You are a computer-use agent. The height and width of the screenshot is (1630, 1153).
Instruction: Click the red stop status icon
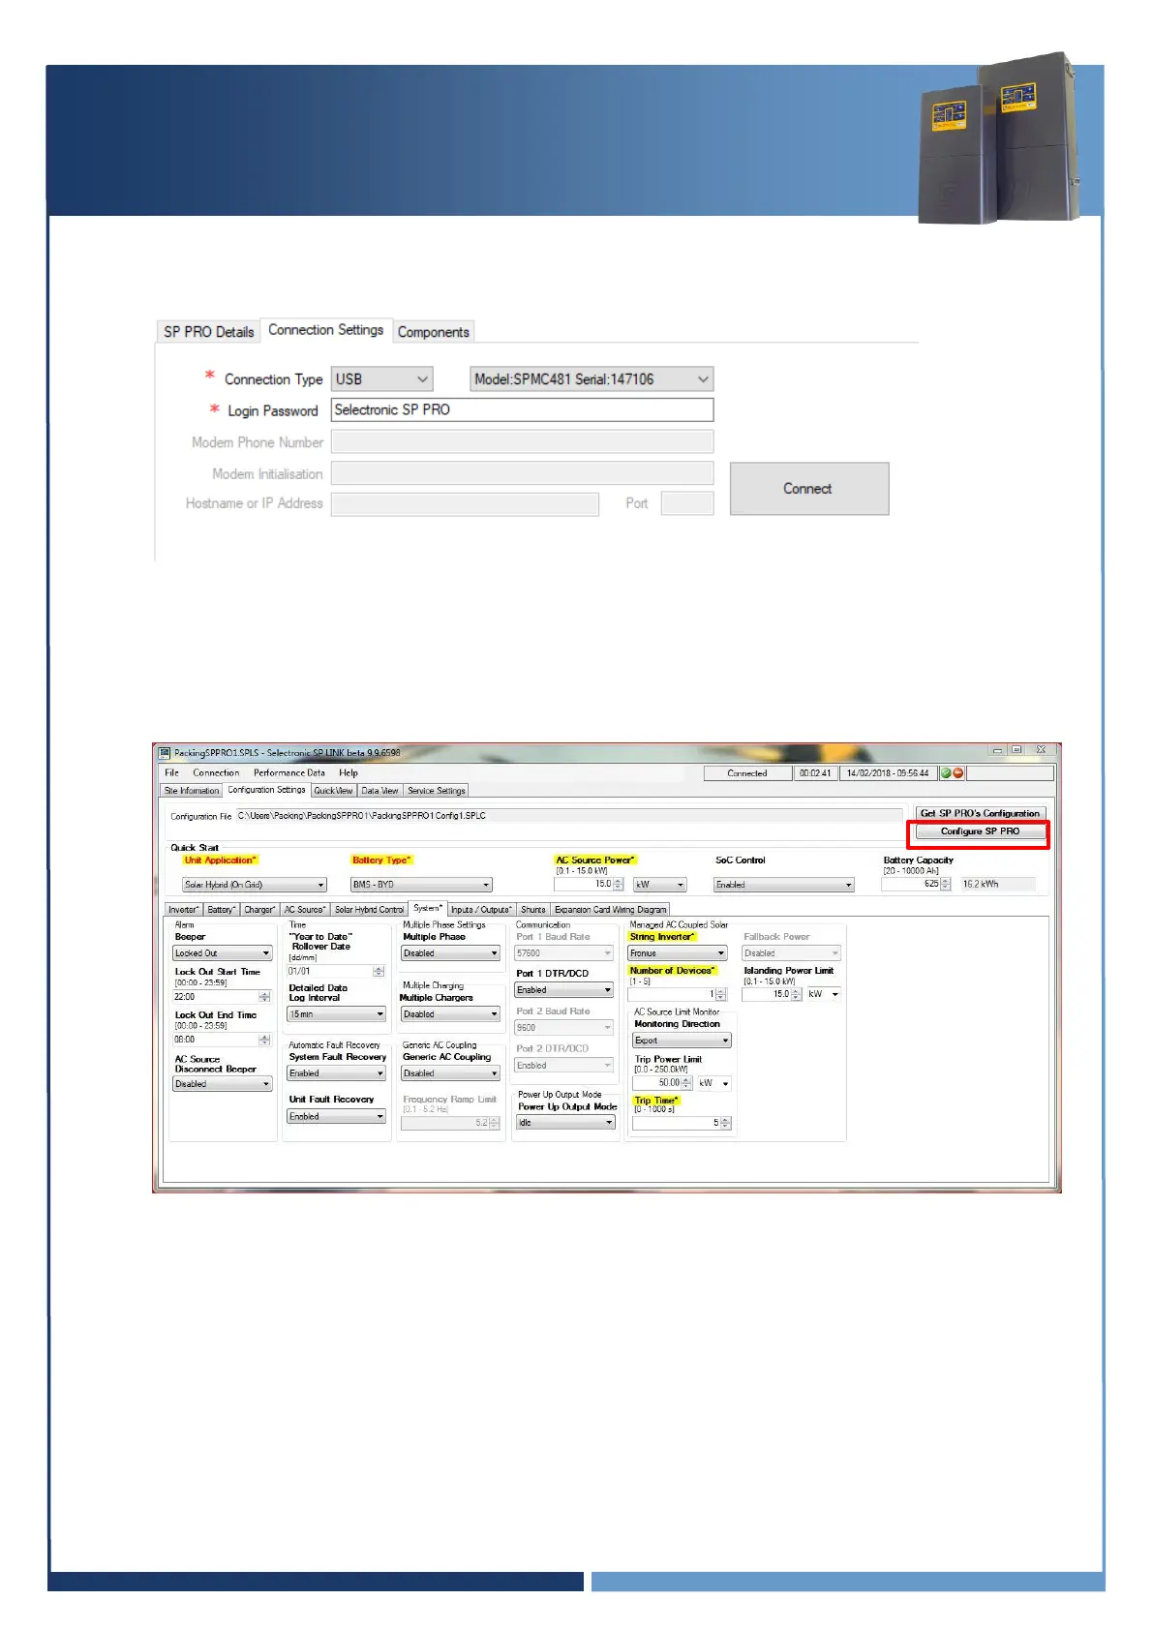(x=958, y=773)
